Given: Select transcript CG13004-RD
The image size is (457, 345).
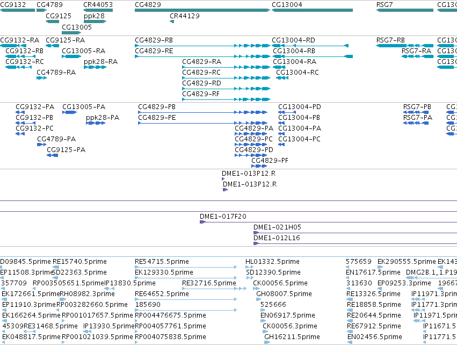Looking at the screenshot, I should (294, 40).
